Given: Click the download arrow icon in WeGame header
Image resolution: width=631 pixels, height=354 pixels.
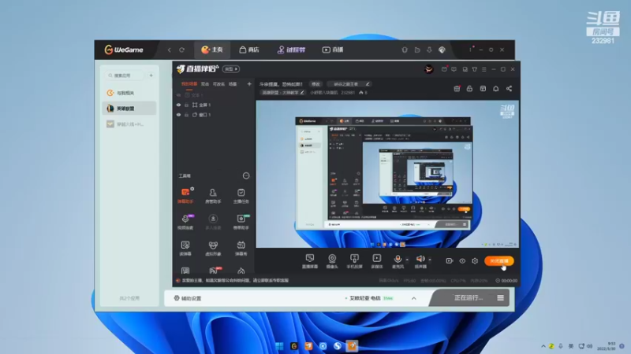Looking at the screenshot, I should pyautogui.click(x=429, y=50).
